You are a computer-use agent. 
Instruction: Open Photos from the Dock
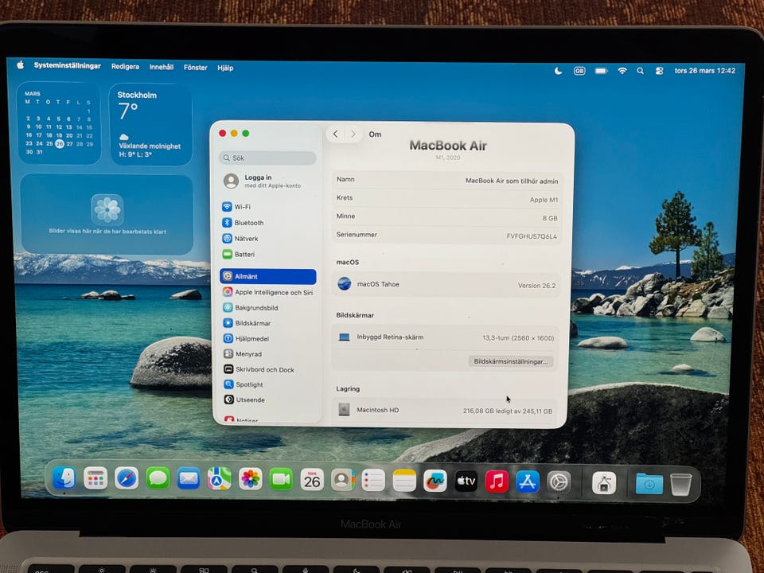pos(251,479)
